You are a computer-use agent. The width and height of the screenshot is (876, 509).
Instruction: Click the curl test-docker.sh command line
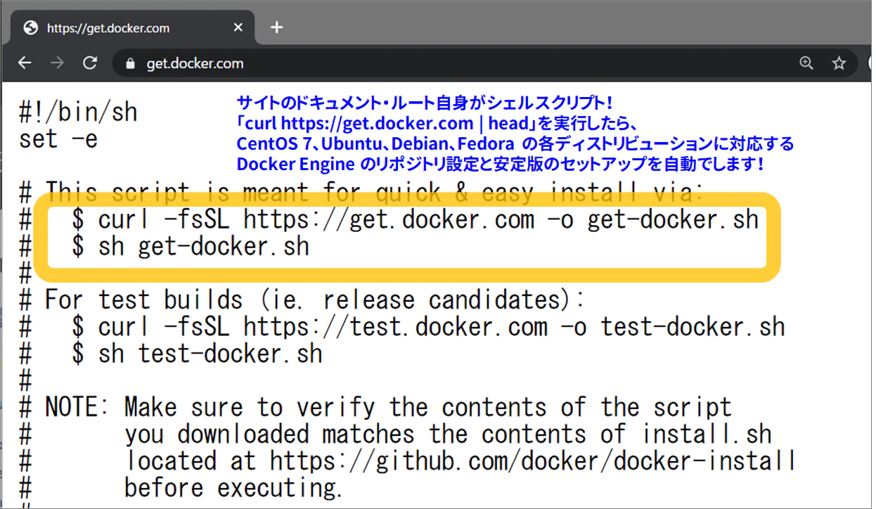point(428,328)
